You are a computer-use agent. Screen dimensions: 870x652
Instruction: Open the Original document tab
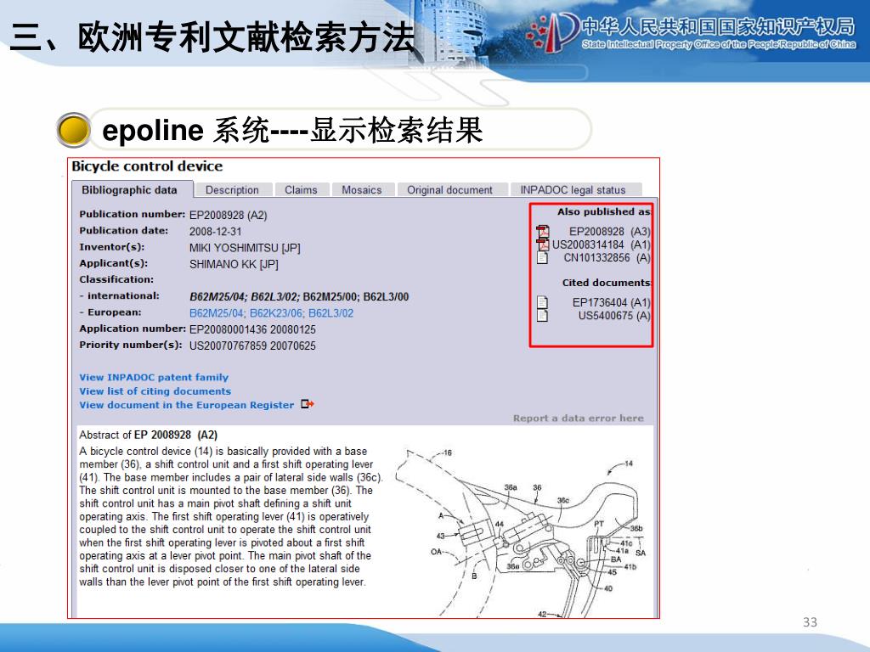pyautogui.click(x=450, y=190)
